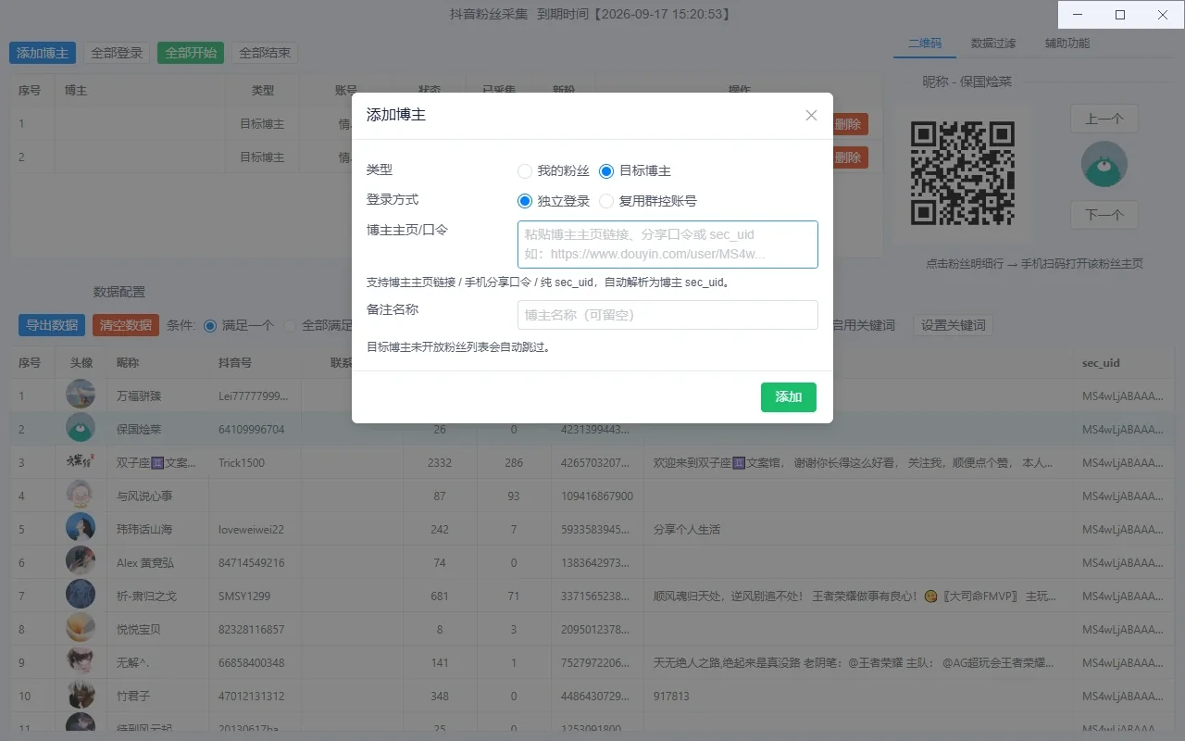1185x741 pixels.
Task: Click the green 全部开始 button
Action: (x=191, y=53)
